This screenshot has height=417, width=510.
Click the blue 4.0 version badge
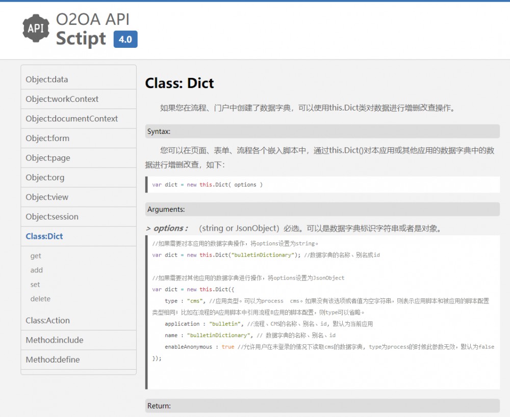(x=125, y=40)
